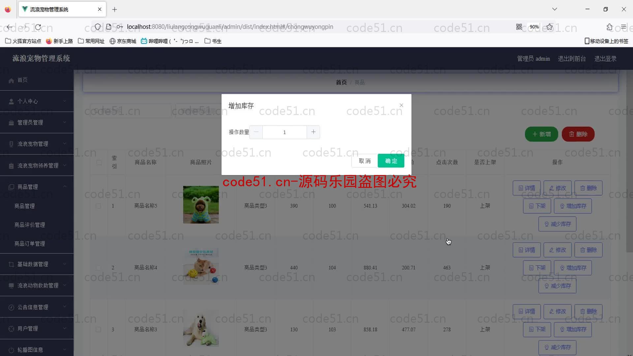Check the row for 商品名称5

[98, 206]
